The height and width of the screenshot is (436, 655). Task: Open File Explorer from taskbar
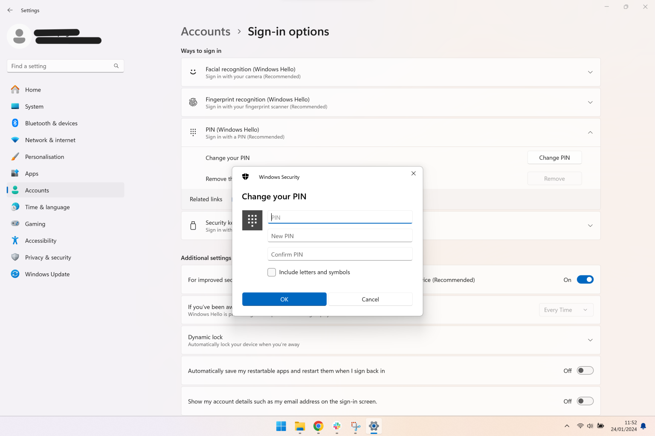coord(300,426)
